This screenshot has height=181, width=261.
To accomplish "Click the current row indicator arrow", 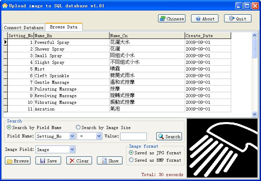I will [6, 42].
